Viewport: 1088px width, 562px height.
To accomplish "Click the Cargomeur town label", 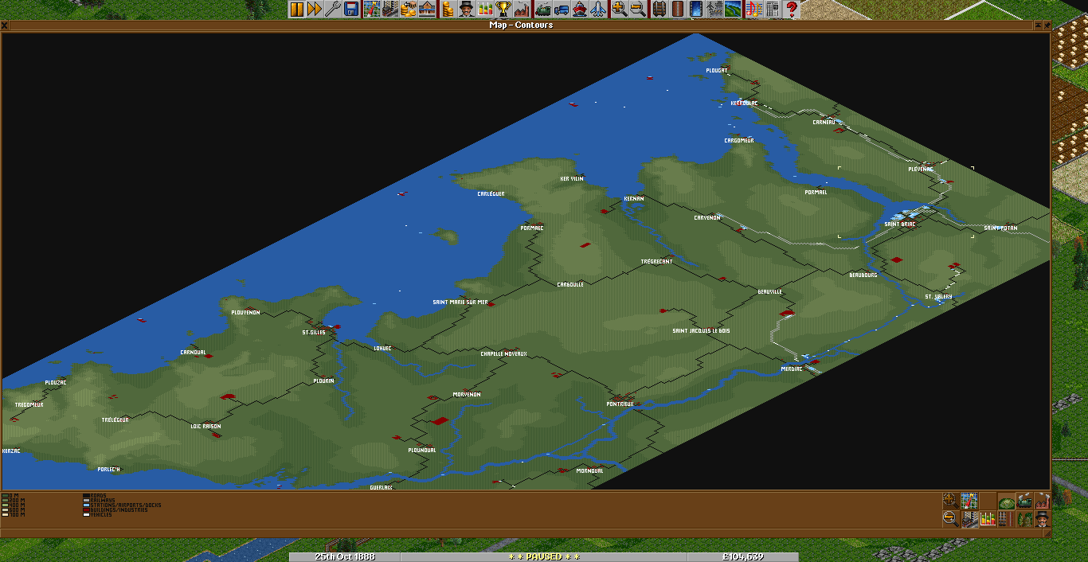I will 738,140.
